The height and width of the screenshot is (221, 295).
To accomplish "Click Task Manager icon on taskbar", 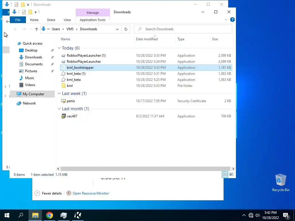I will [x=64, y=215].
